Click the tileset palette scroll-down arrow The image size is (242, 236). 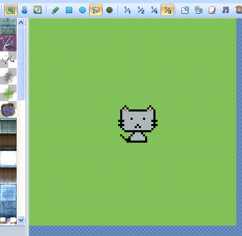pyautogui.click(x=21, y=220)
